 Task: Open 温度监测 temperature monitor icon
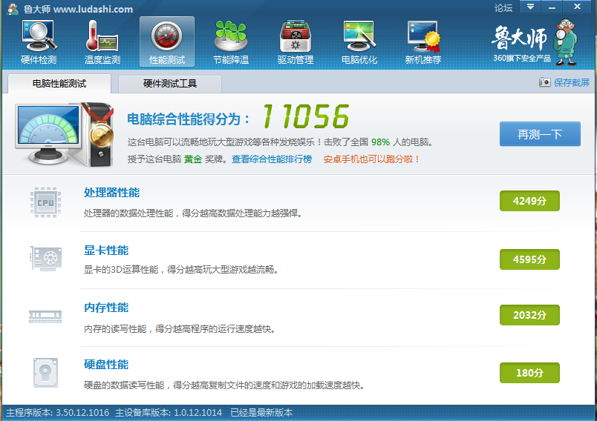point(102,42)
